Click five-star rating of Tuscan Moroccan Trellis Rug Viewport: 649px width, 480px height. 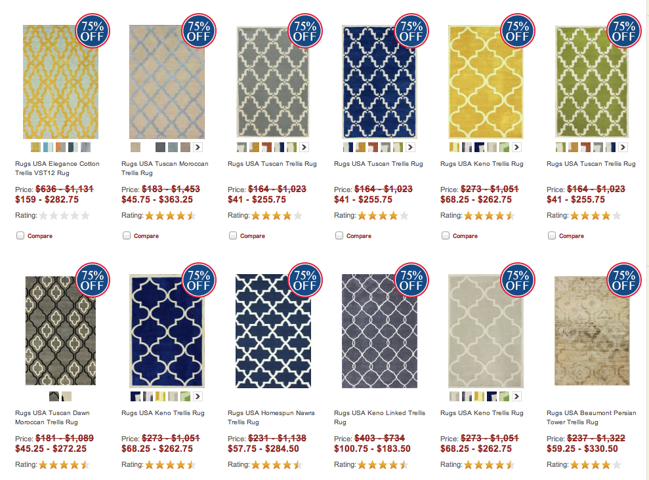click(x=170, y=215)
